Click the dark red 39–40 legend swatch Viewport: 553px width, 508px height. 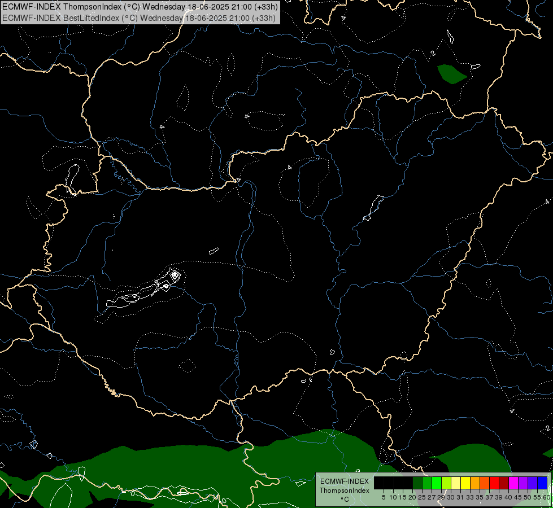pos(504,483)
